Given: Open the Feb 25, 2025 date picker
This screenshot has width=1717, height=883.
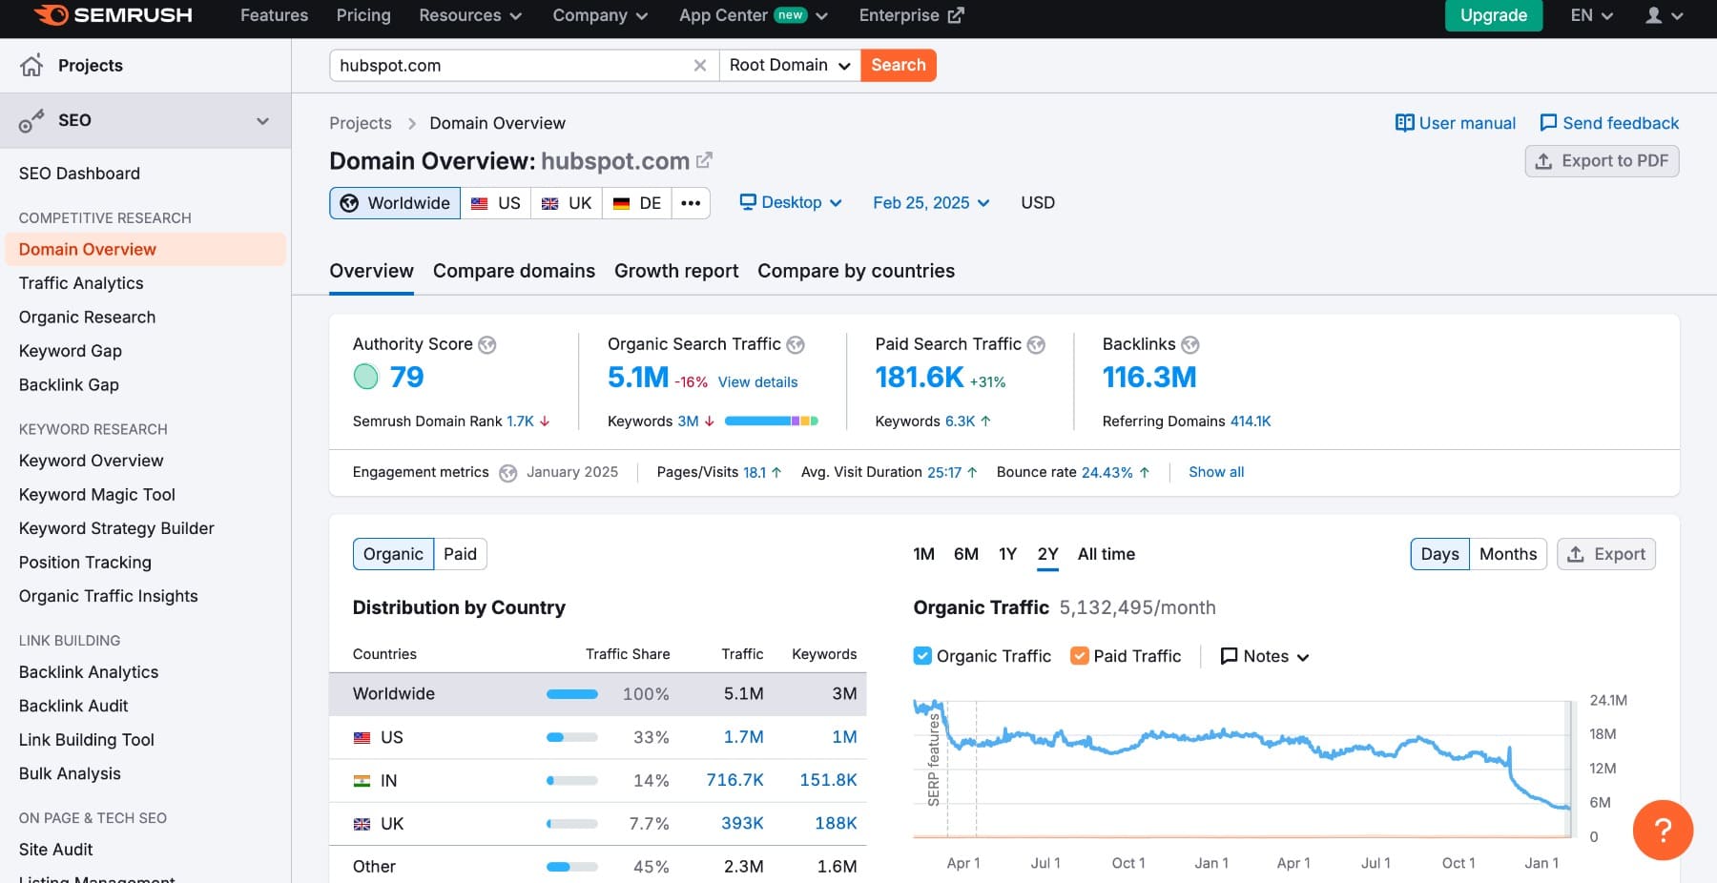Looking at the screenshot, I should [930, 202].
